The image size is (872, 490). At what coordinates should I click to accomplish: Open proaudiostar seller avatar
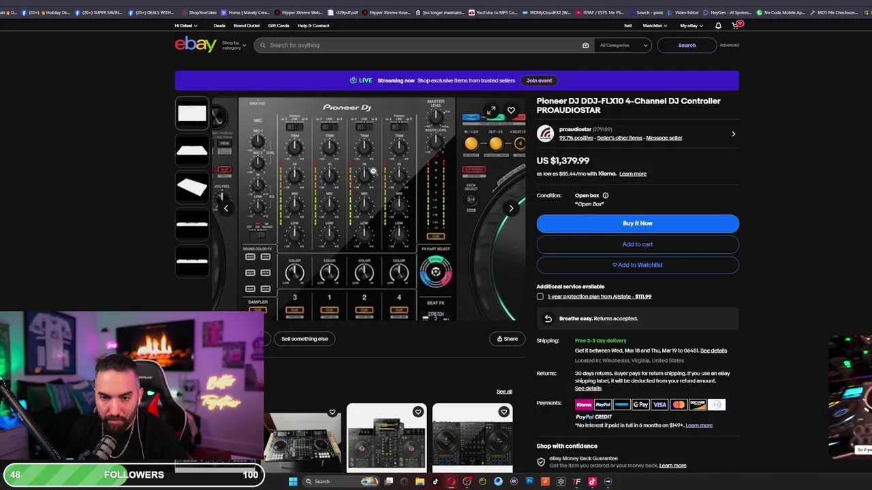pos(545,133)
